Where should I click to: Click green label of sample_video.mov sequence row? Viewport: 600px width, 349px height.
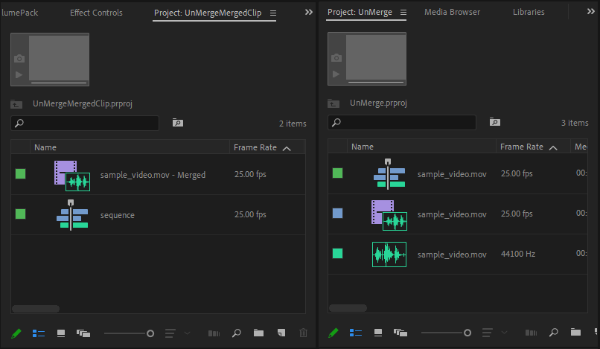coord(337,173)
